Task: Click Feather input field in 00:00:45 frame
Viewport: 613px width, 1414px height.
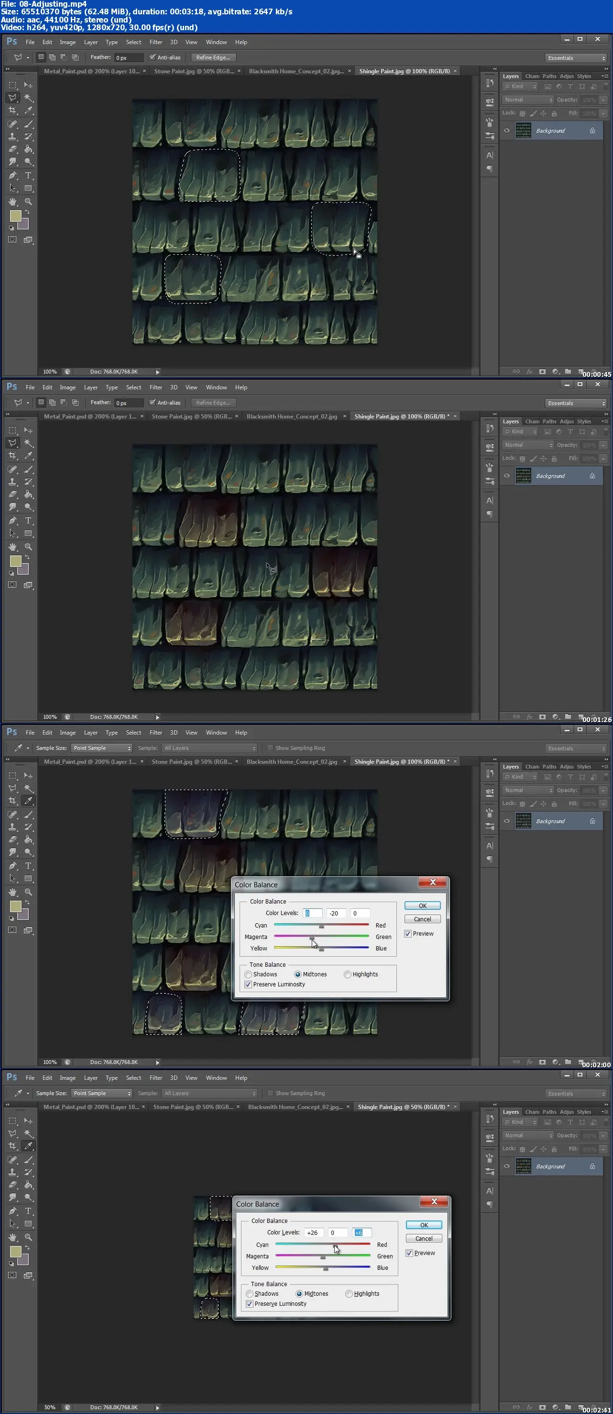Action: 128,57
